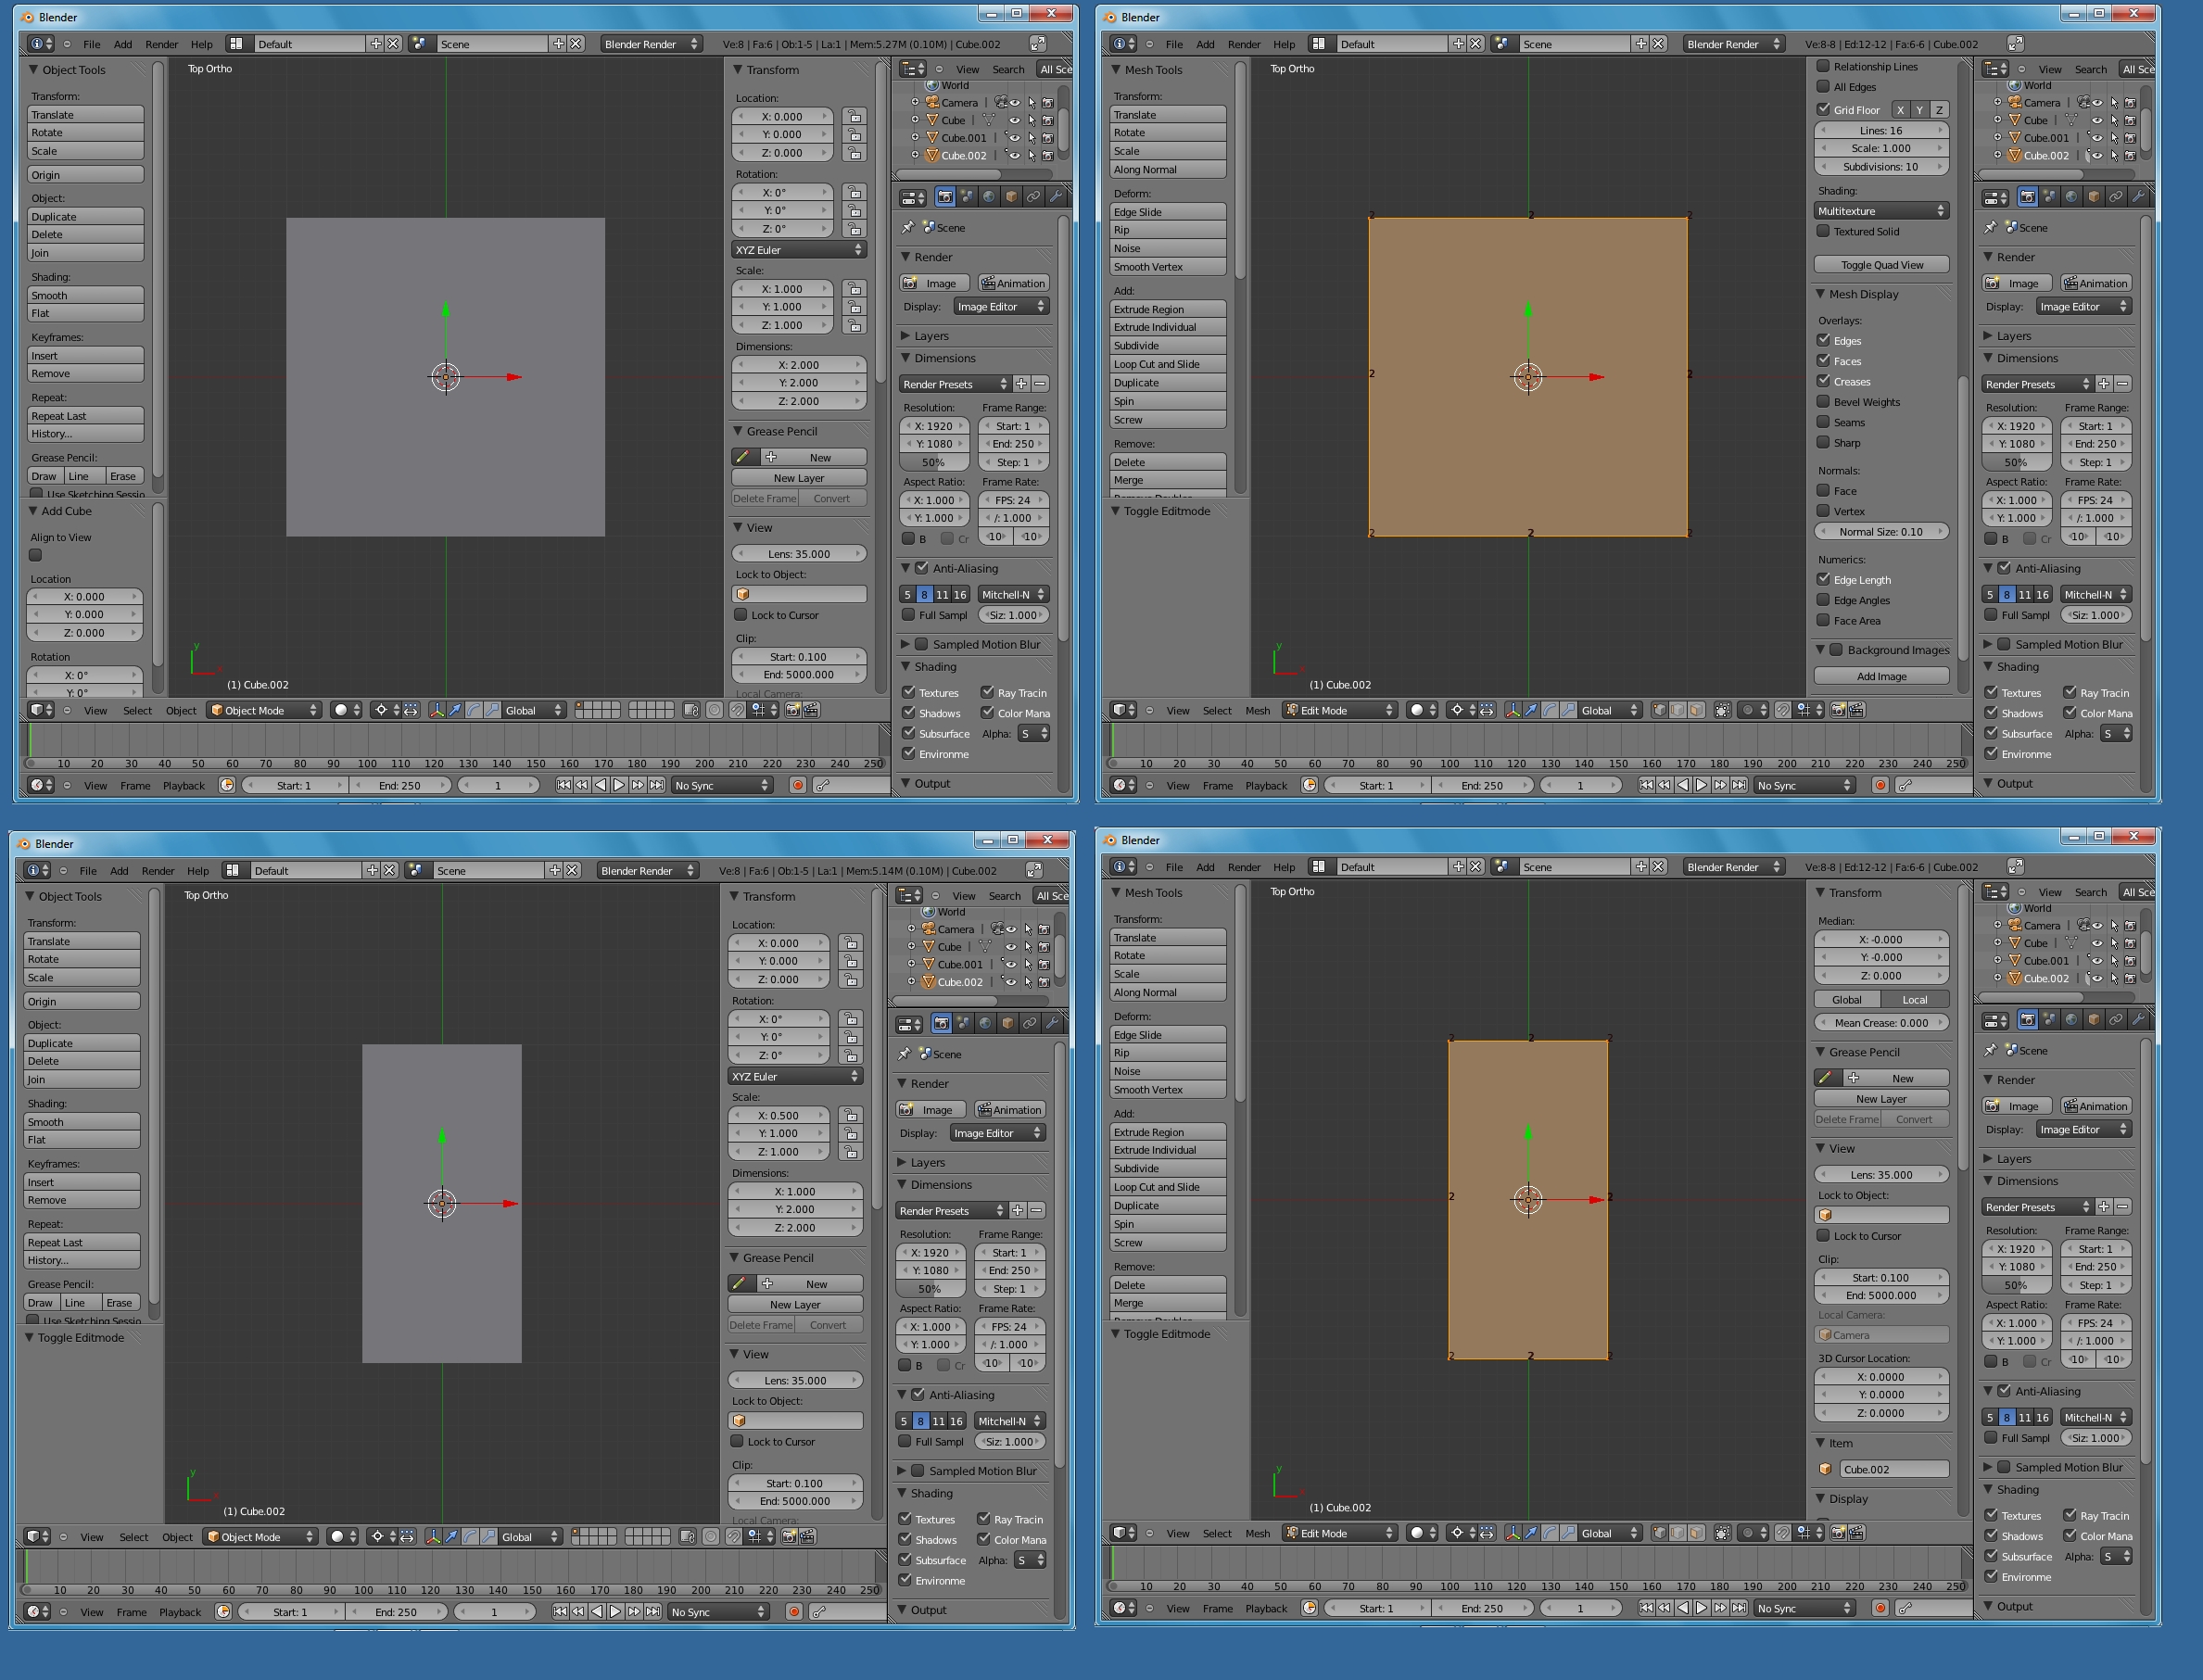Open Object menu in window with Add Cube panel
This screenshot has height=1680, width=2203.
click(x=180, y=710)
